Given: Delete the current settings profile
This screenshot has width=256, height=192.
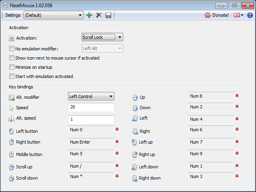Looking at the screenshot, I should tap(99, 15).
